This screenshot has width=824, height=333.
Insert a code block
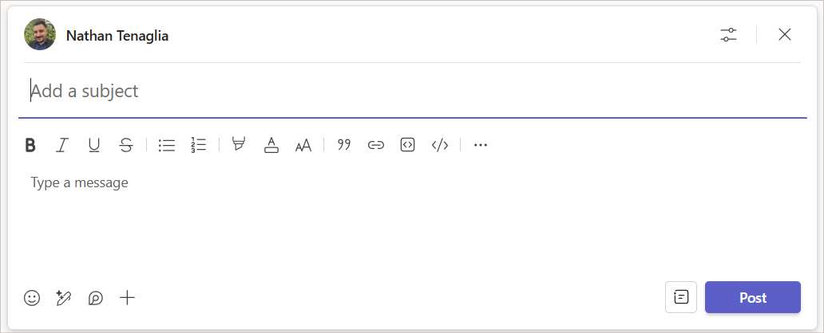click(x=408, y=145)
